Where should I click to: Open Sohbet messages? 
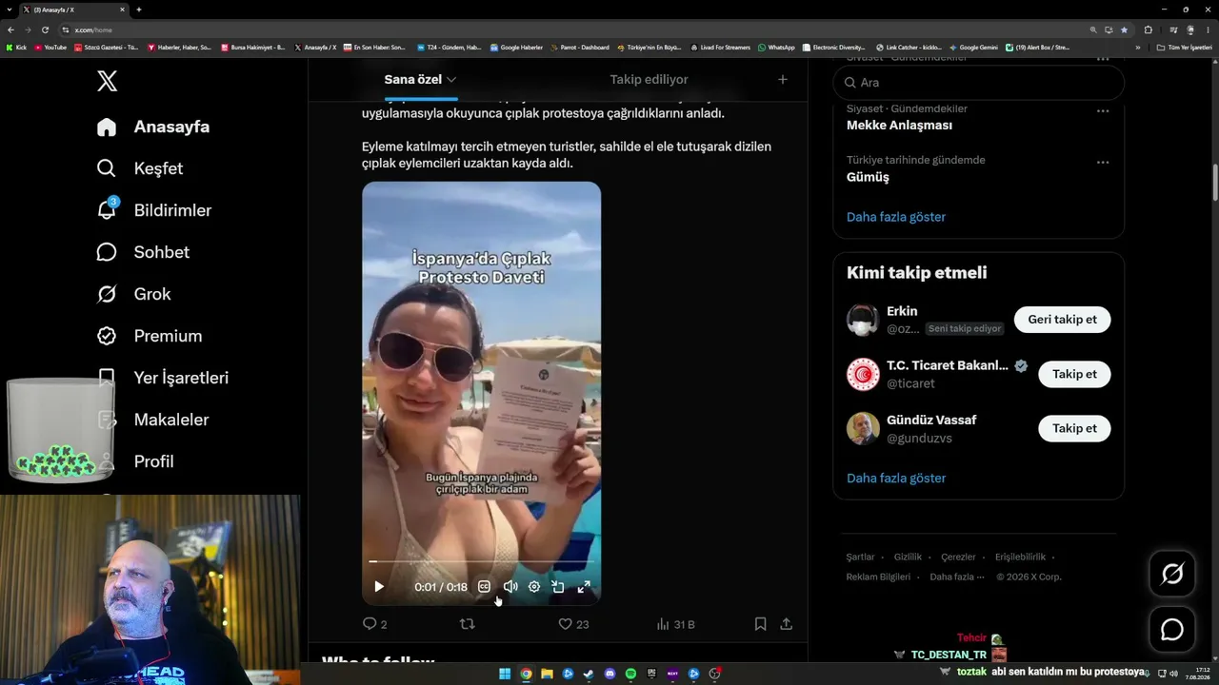pos(143,252)
